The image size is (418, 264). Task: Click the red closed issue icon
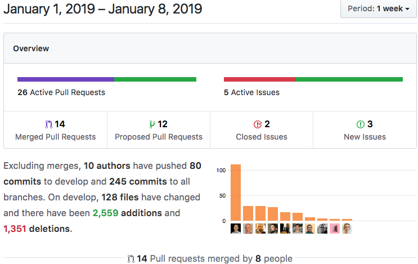coord(258,124)
